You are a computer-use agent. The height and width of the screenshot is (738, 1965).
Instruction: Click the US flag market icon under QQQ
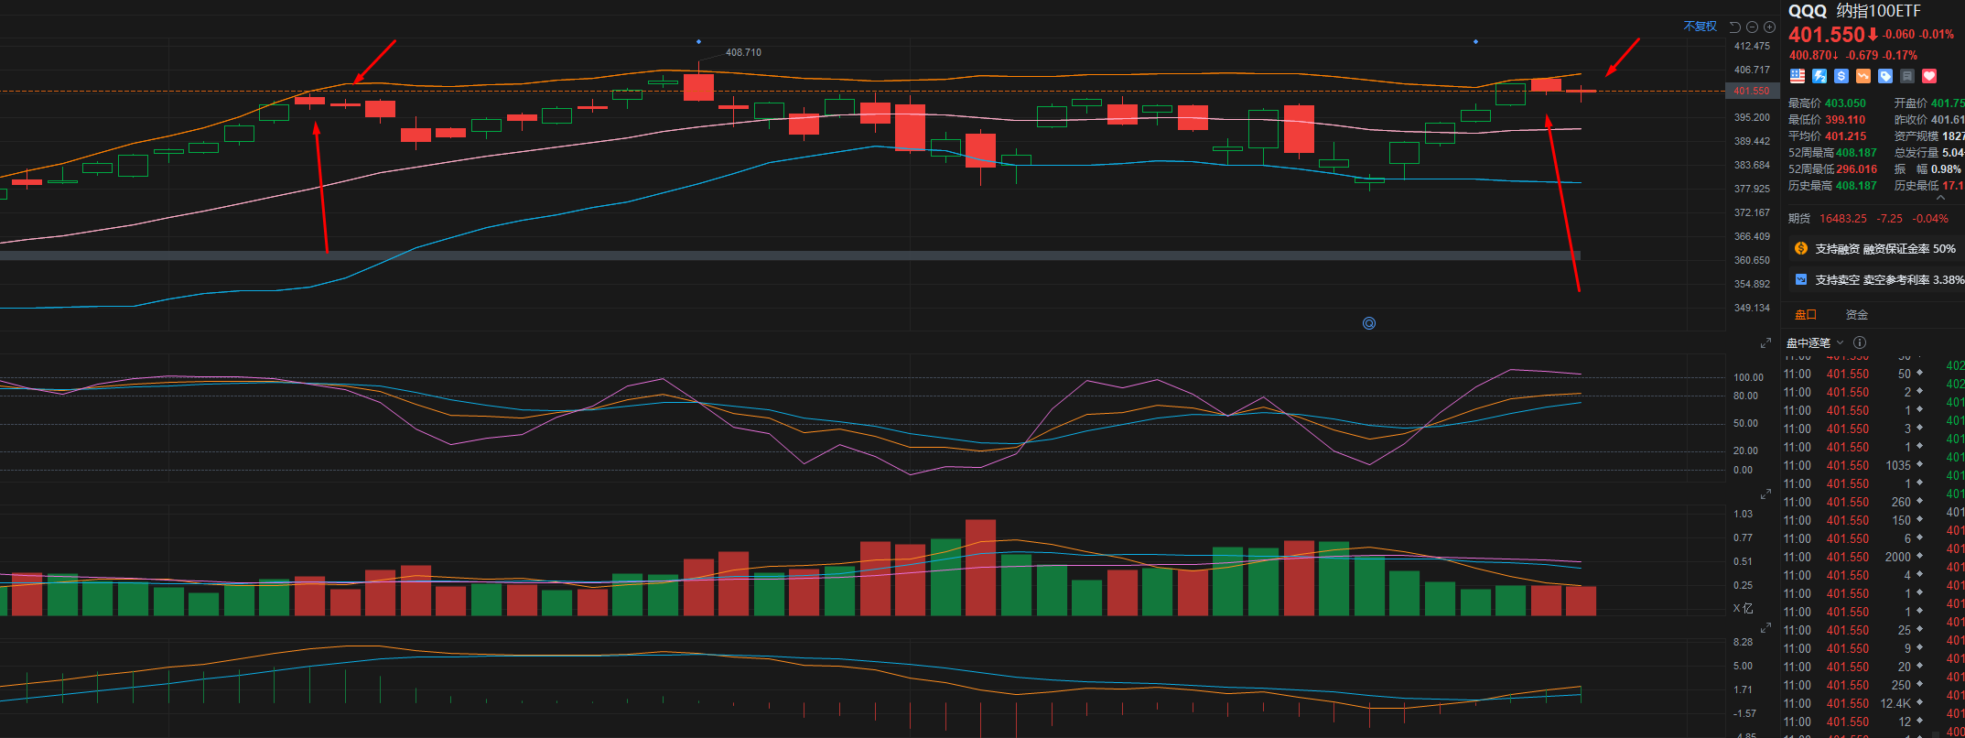tap(1798, 76)
